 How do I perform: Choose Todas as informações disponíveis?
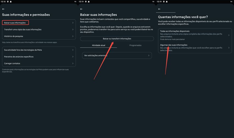pyautogui.click(x=195, y=35)
